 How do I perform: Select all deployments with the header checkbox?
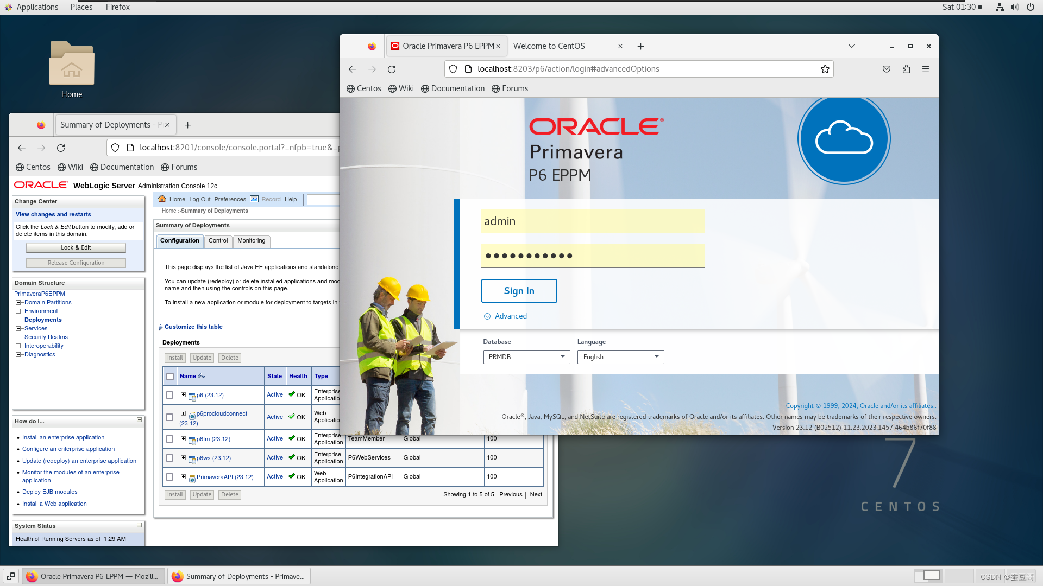pos(170,376)
